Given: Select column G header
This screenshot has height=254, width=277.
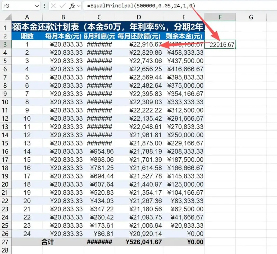Looking at the screenshot, I should click(251, 17).
